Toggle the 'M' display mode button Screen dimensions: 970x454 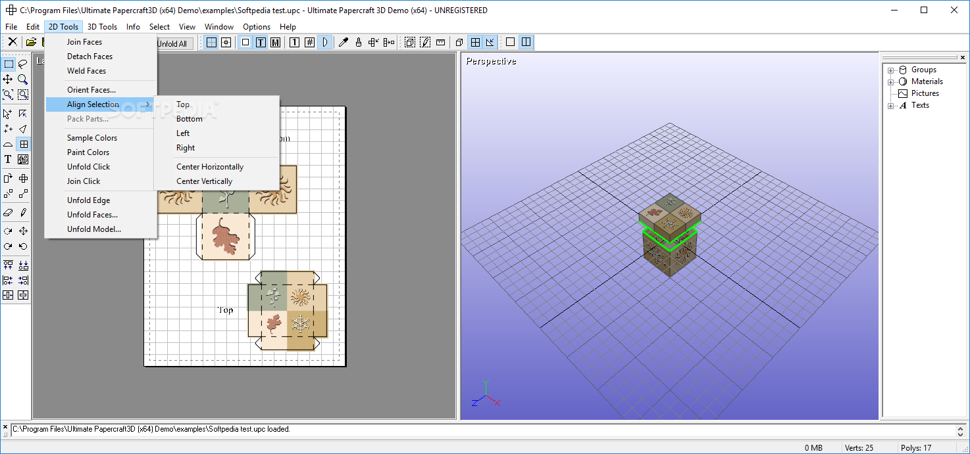click(275, 43)
